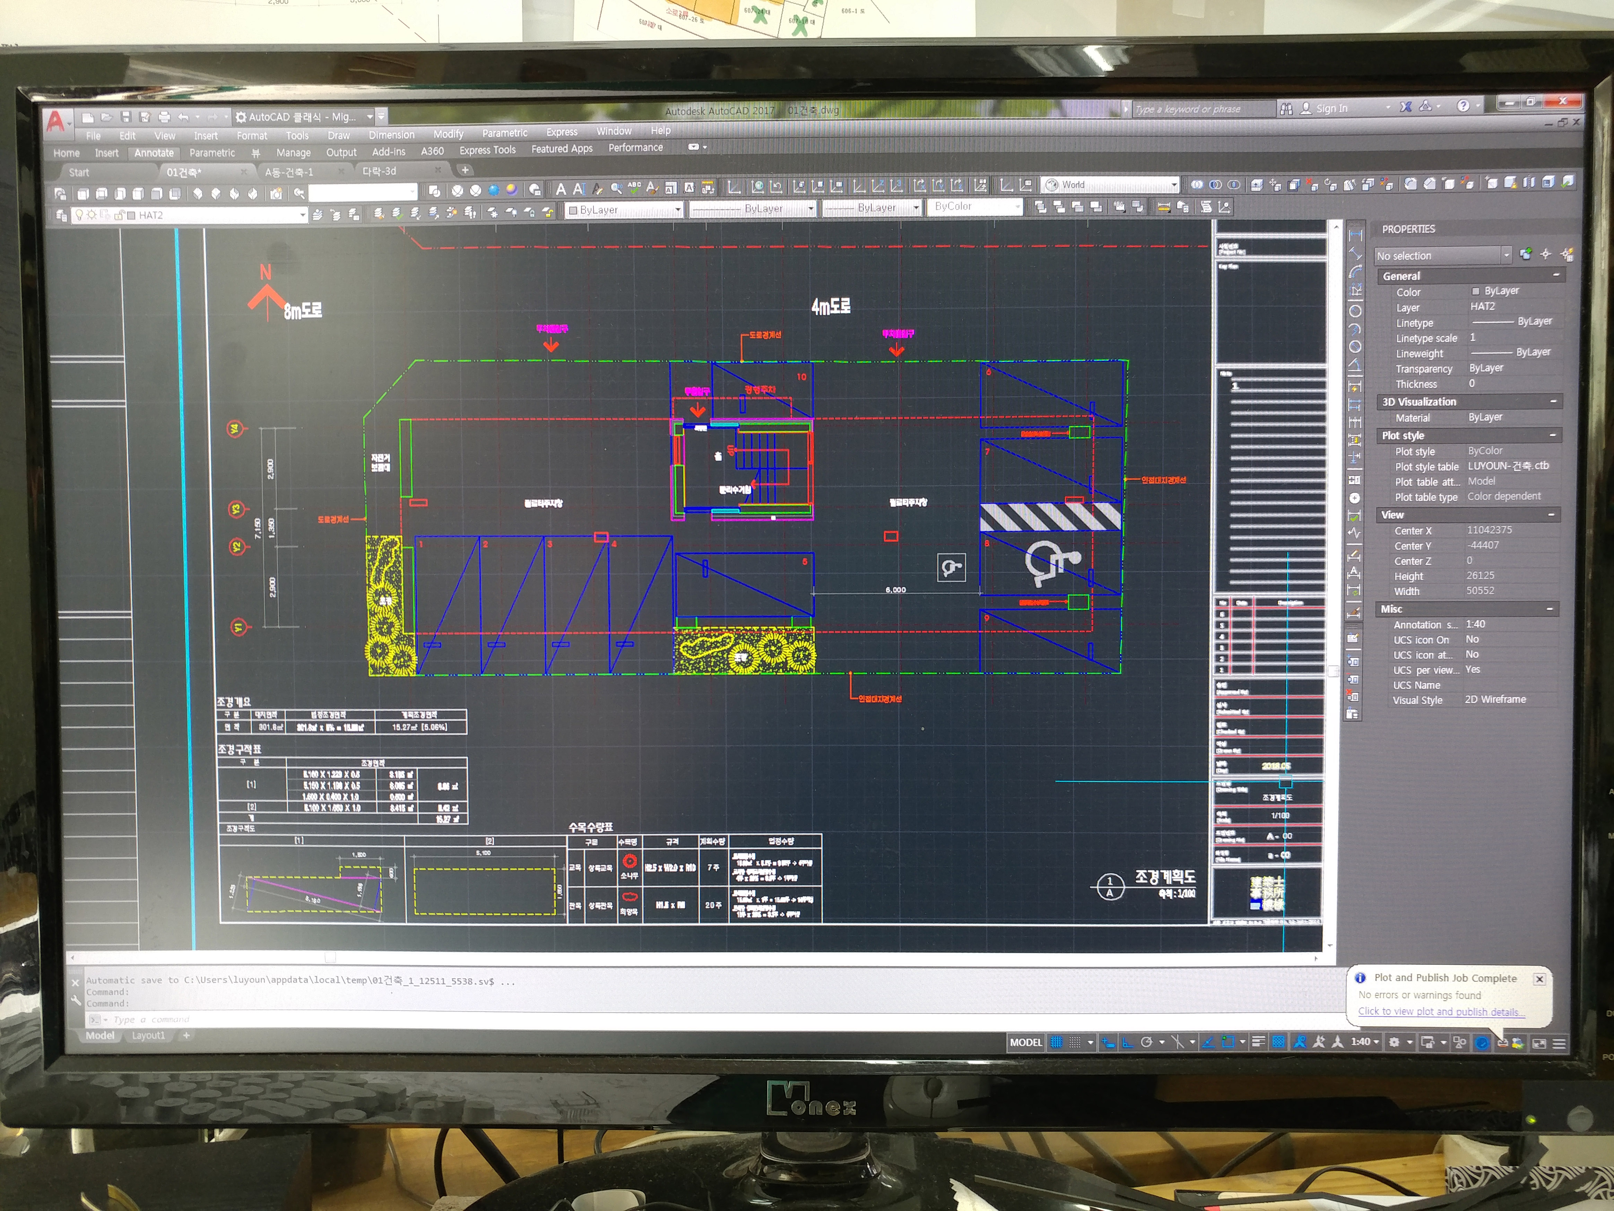Open the Layer Properties Manager icon

point(62,215)
